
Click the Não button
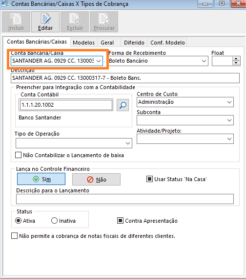coord(96,179)
